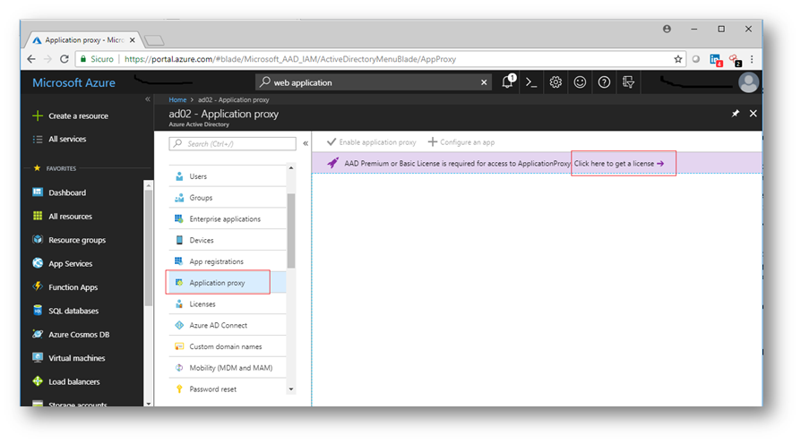
Task: Click the blade Search (Ctrl+/) field
Action: point(232,143)
